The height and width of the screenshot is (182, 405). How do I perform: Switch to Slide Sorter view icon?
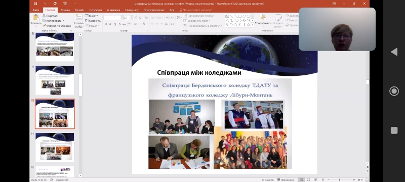point(308,179)
